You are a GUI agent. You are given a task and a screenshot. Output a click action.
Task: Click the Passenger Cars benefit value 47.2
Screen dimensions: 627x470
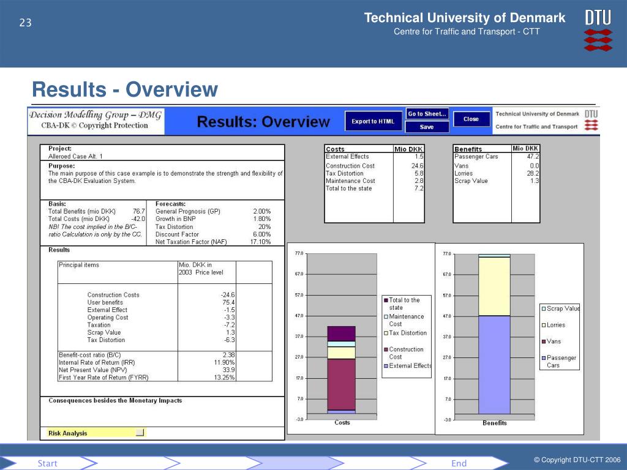tap(533, 156)
